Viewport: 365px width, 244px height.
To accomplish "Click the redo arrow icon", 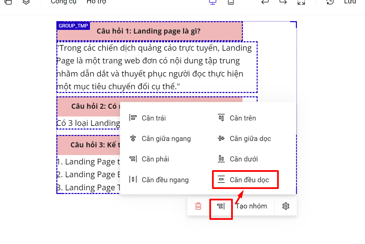I will point(283,2).
